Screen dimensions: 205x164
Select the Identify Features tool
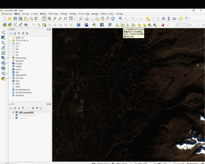(x=120, y=19)
